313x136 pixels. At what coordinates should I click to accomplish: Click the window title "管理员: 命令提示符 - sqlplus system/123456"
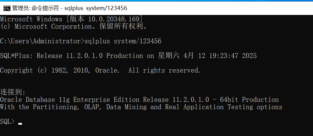point(70,8)
